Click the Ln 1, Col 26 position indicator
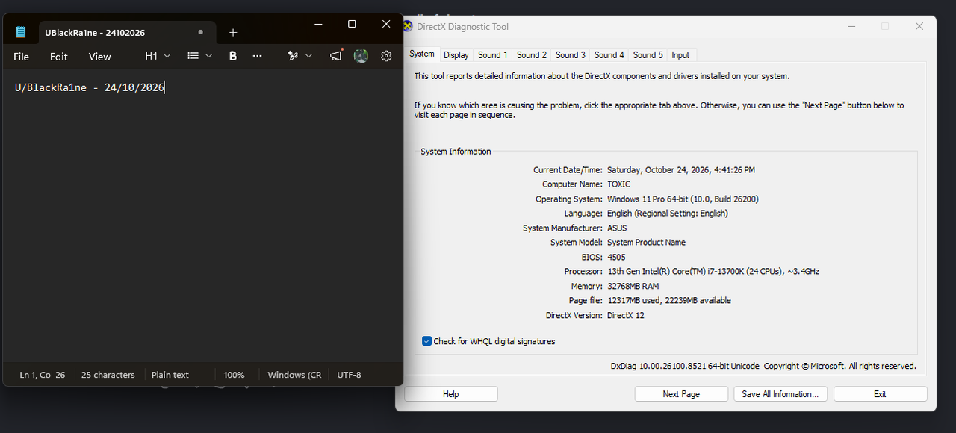The image size is (956, 433). click(x=43, y=375)
